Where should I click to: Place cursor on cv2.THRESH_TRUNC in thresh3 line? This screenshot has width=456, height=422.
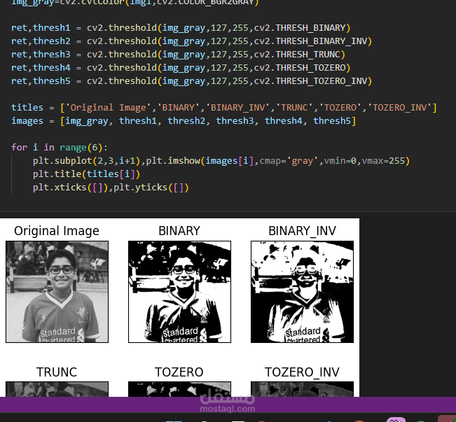pyautogui.click(x=297, y=55)
